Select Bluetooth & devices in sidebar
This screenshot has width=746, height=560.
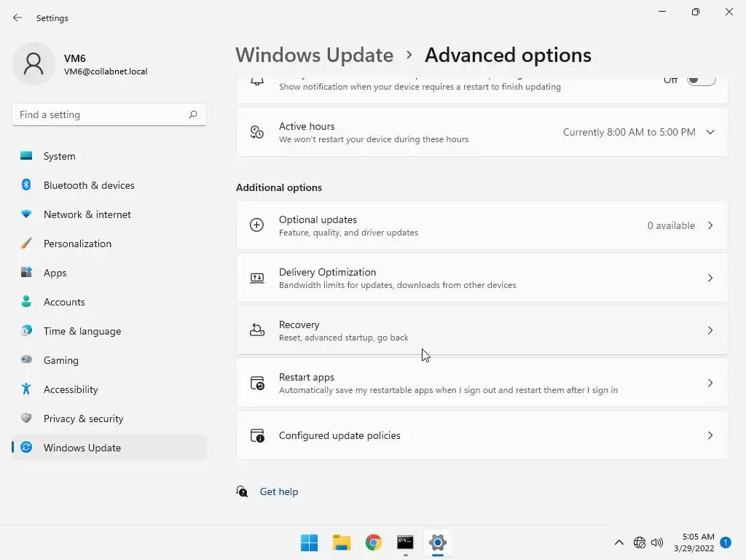pos(109,184)
